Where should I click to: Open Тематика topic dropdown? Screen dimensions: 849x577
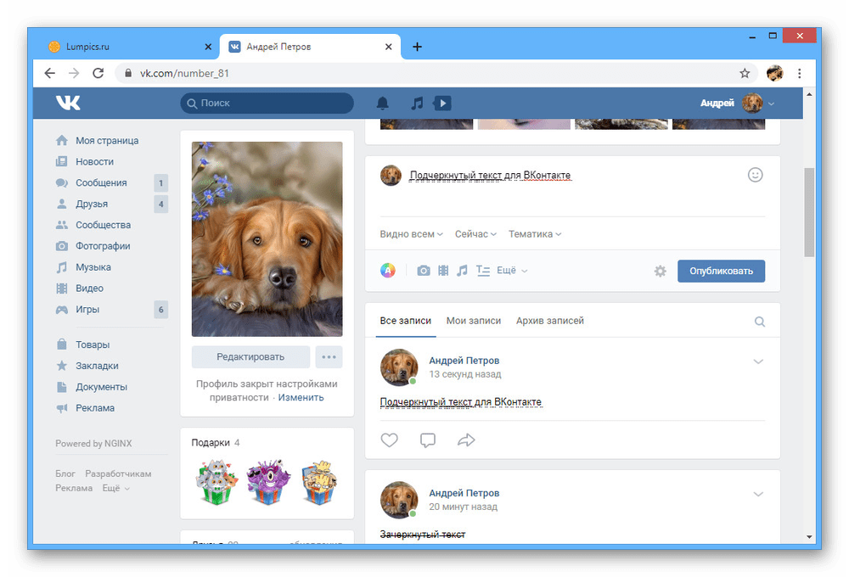(x=534, y=234)
